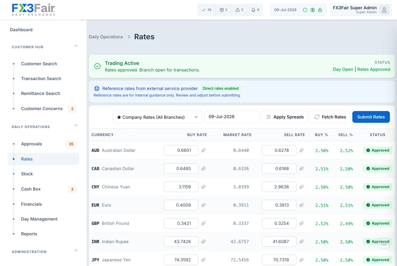
Task: Copy the GBP buy rate 0.3421
Action: (203, 223)
